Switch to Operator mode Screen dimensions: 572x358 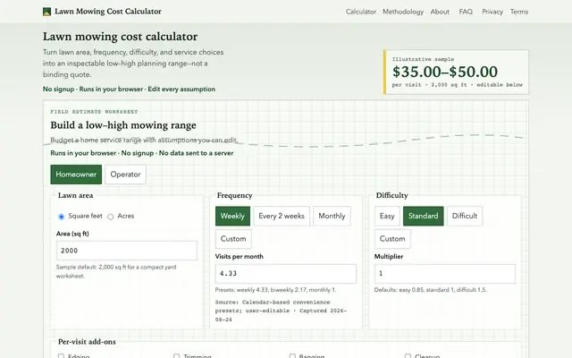tap(125, 175)
